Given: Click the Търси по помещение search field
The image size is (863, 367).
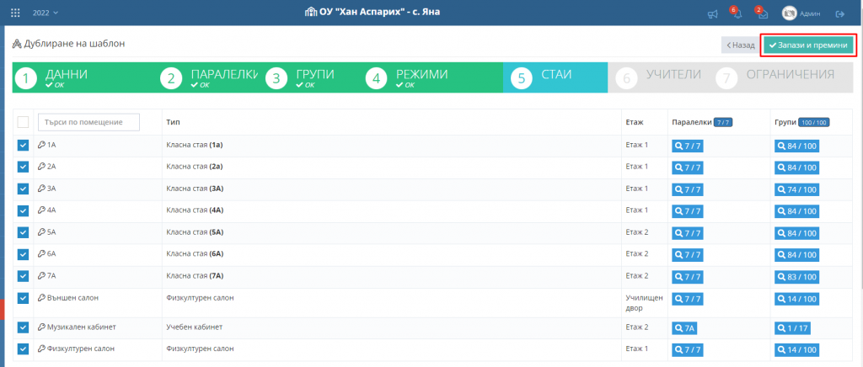Looking at the screenshot, I should pos(88,122).
